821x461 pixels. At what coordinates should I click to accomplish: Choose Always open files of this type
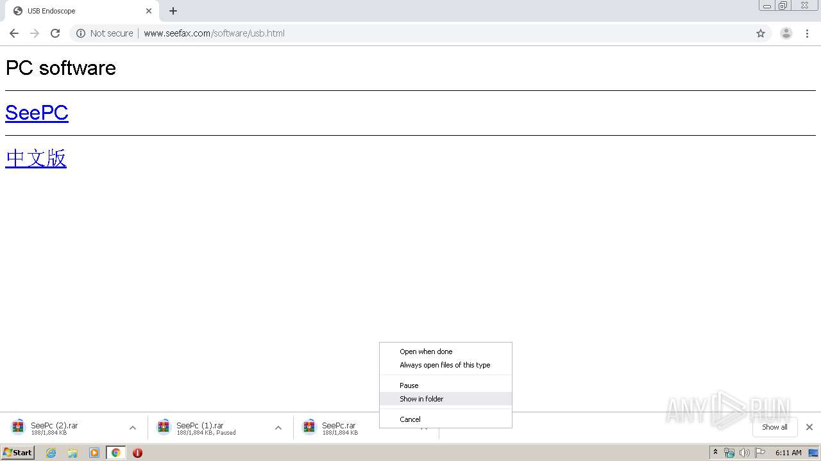[x=446, y=365]
